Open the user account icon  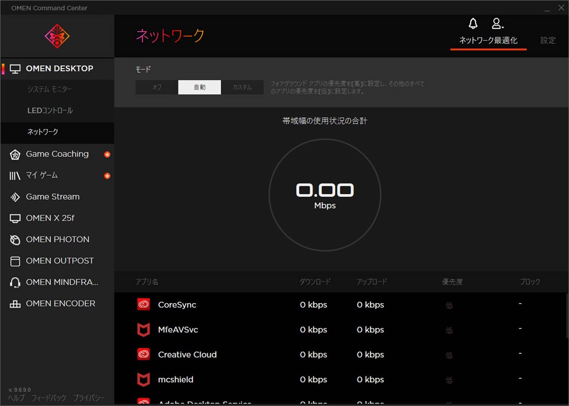point(497,23)
